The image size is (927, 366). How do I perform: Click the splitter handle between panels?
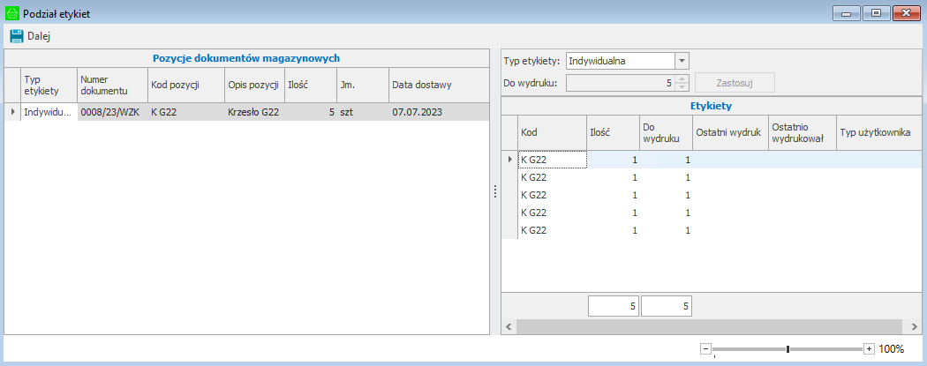tap(495, 191)
